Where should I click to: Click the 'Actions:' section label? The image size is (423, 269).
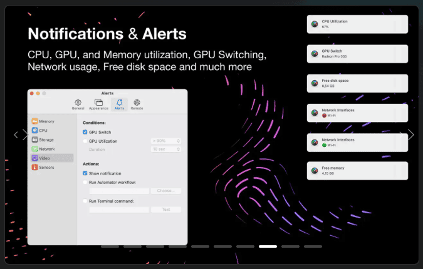click(x=91, y=164)
